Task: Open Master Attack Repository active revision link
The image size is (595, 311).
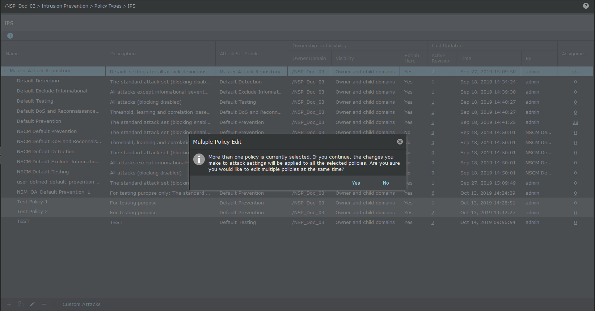Action: 433,72
